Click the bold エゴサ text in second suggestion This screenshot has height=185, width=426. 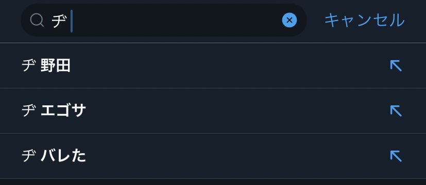click(x=63, y=111)
